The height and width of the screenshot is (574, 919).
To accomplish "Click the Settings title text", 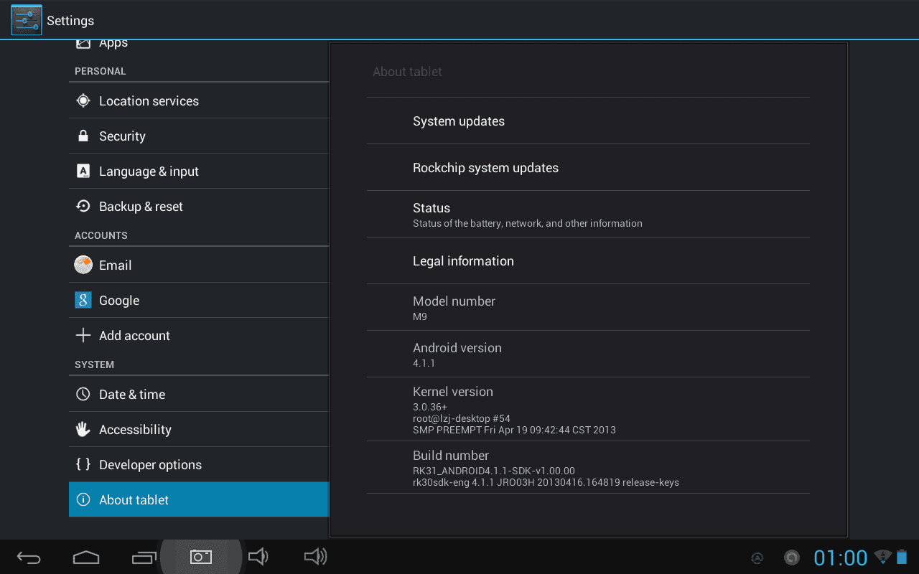I will [70, 21].
